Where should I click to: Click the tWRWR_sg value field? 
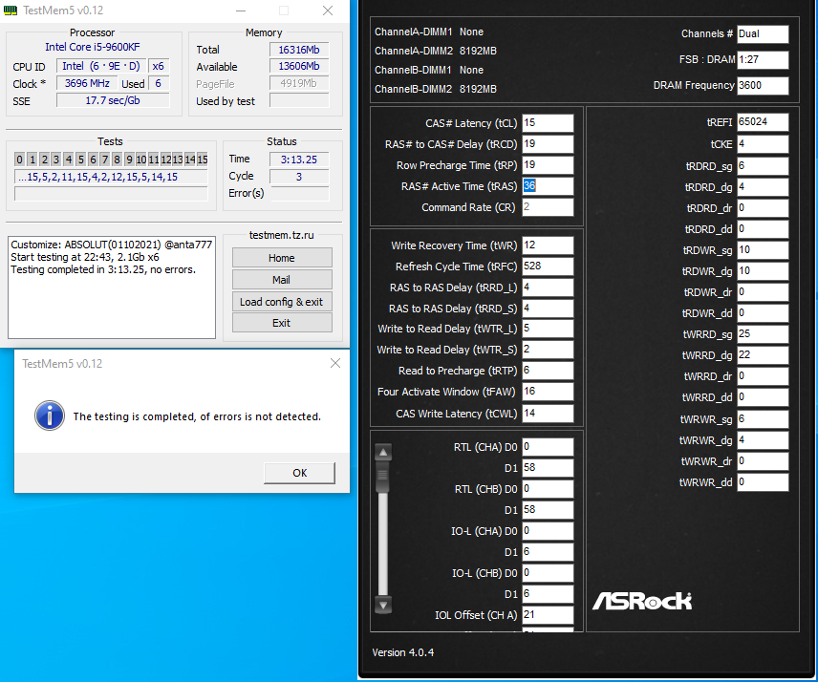click(763, 419)
